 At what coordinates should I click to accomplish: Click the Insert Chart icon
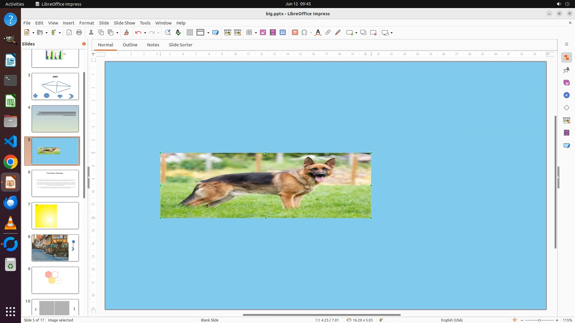tap(283, 33)
